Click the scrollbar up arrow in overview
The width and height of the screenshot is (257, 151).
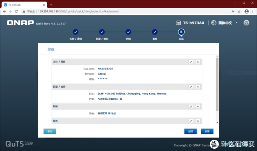tap(217, 56)
